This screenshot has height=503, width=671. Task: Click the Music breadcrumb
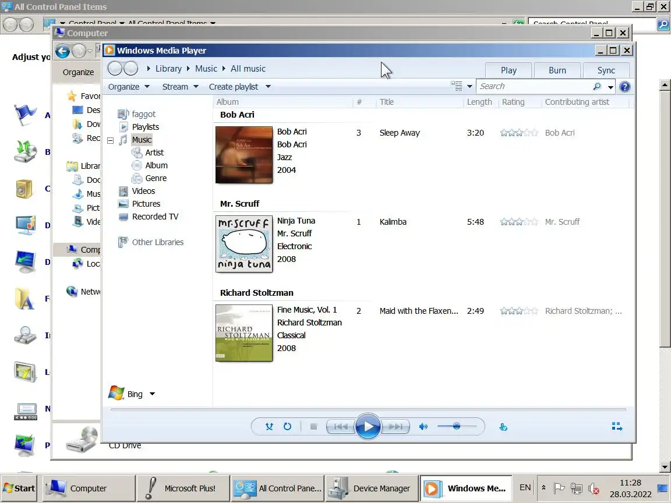pos(206,69)
